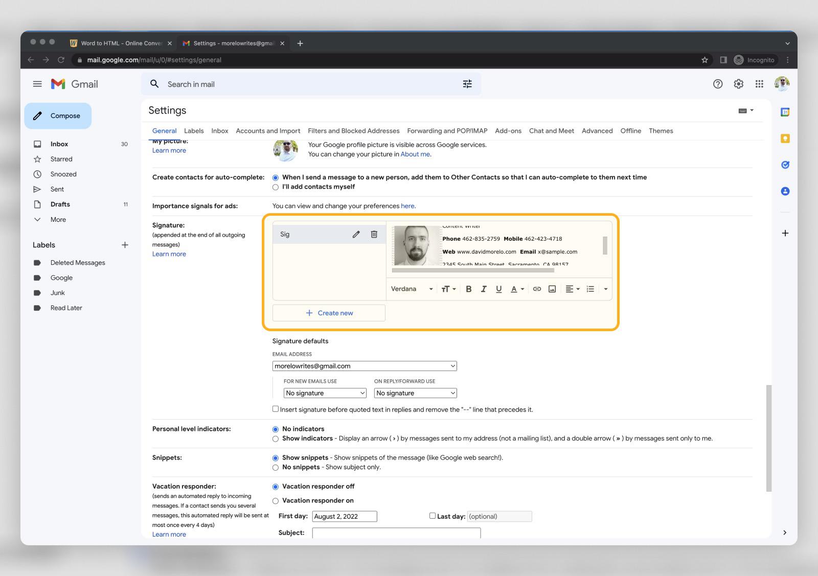
Task: Turn the vacation responder on
Action: click(x=276, y=500)
